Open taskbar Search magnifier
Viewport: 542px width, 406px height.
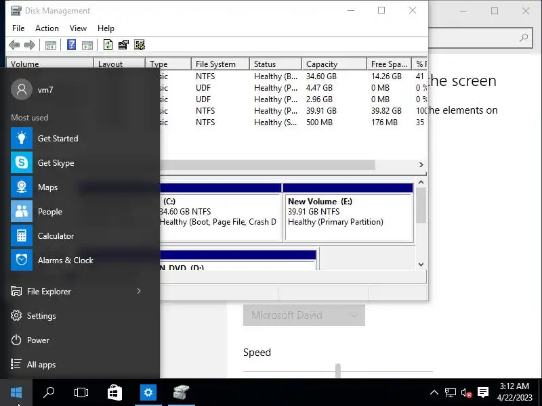pos(49,392)
